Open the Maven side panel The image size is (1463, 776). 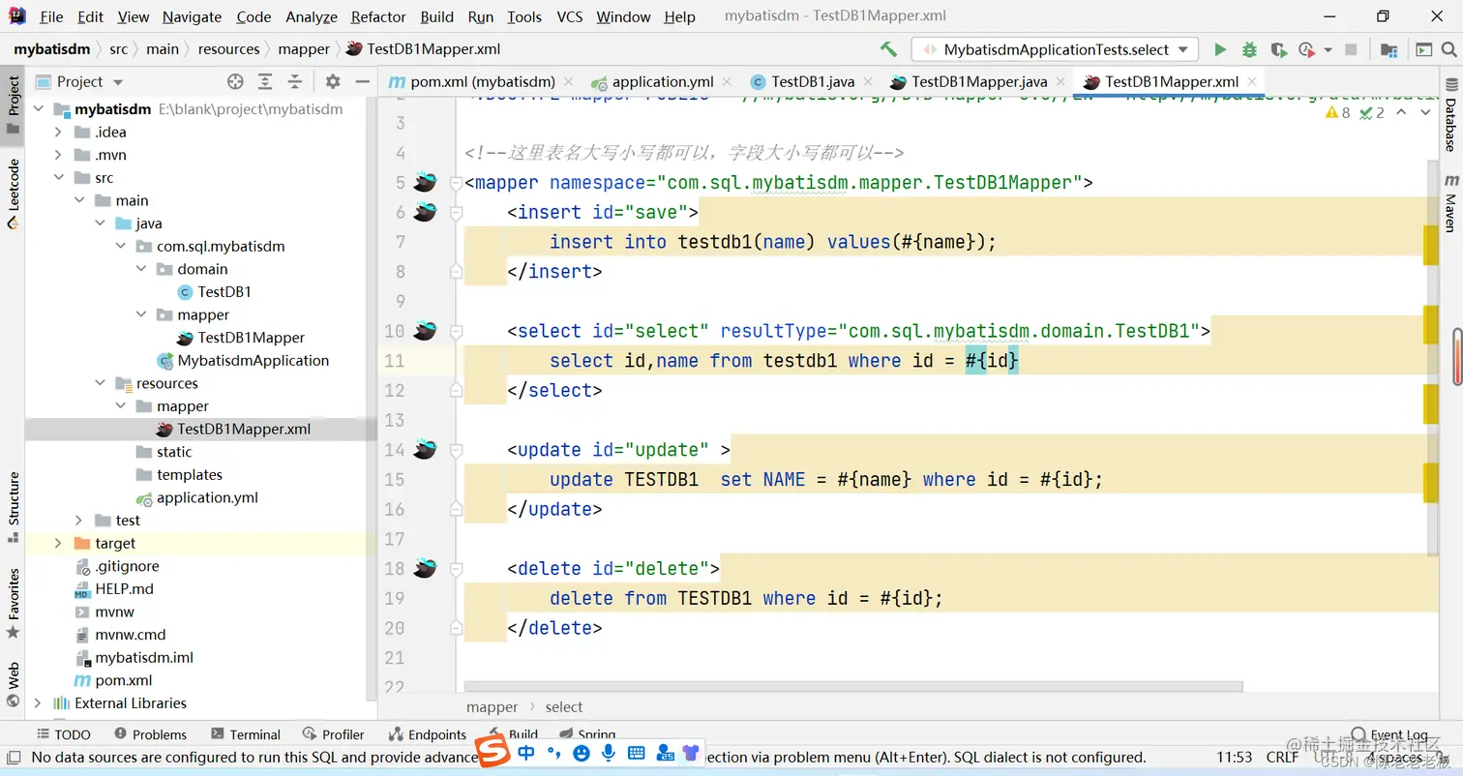point(1450,203)
